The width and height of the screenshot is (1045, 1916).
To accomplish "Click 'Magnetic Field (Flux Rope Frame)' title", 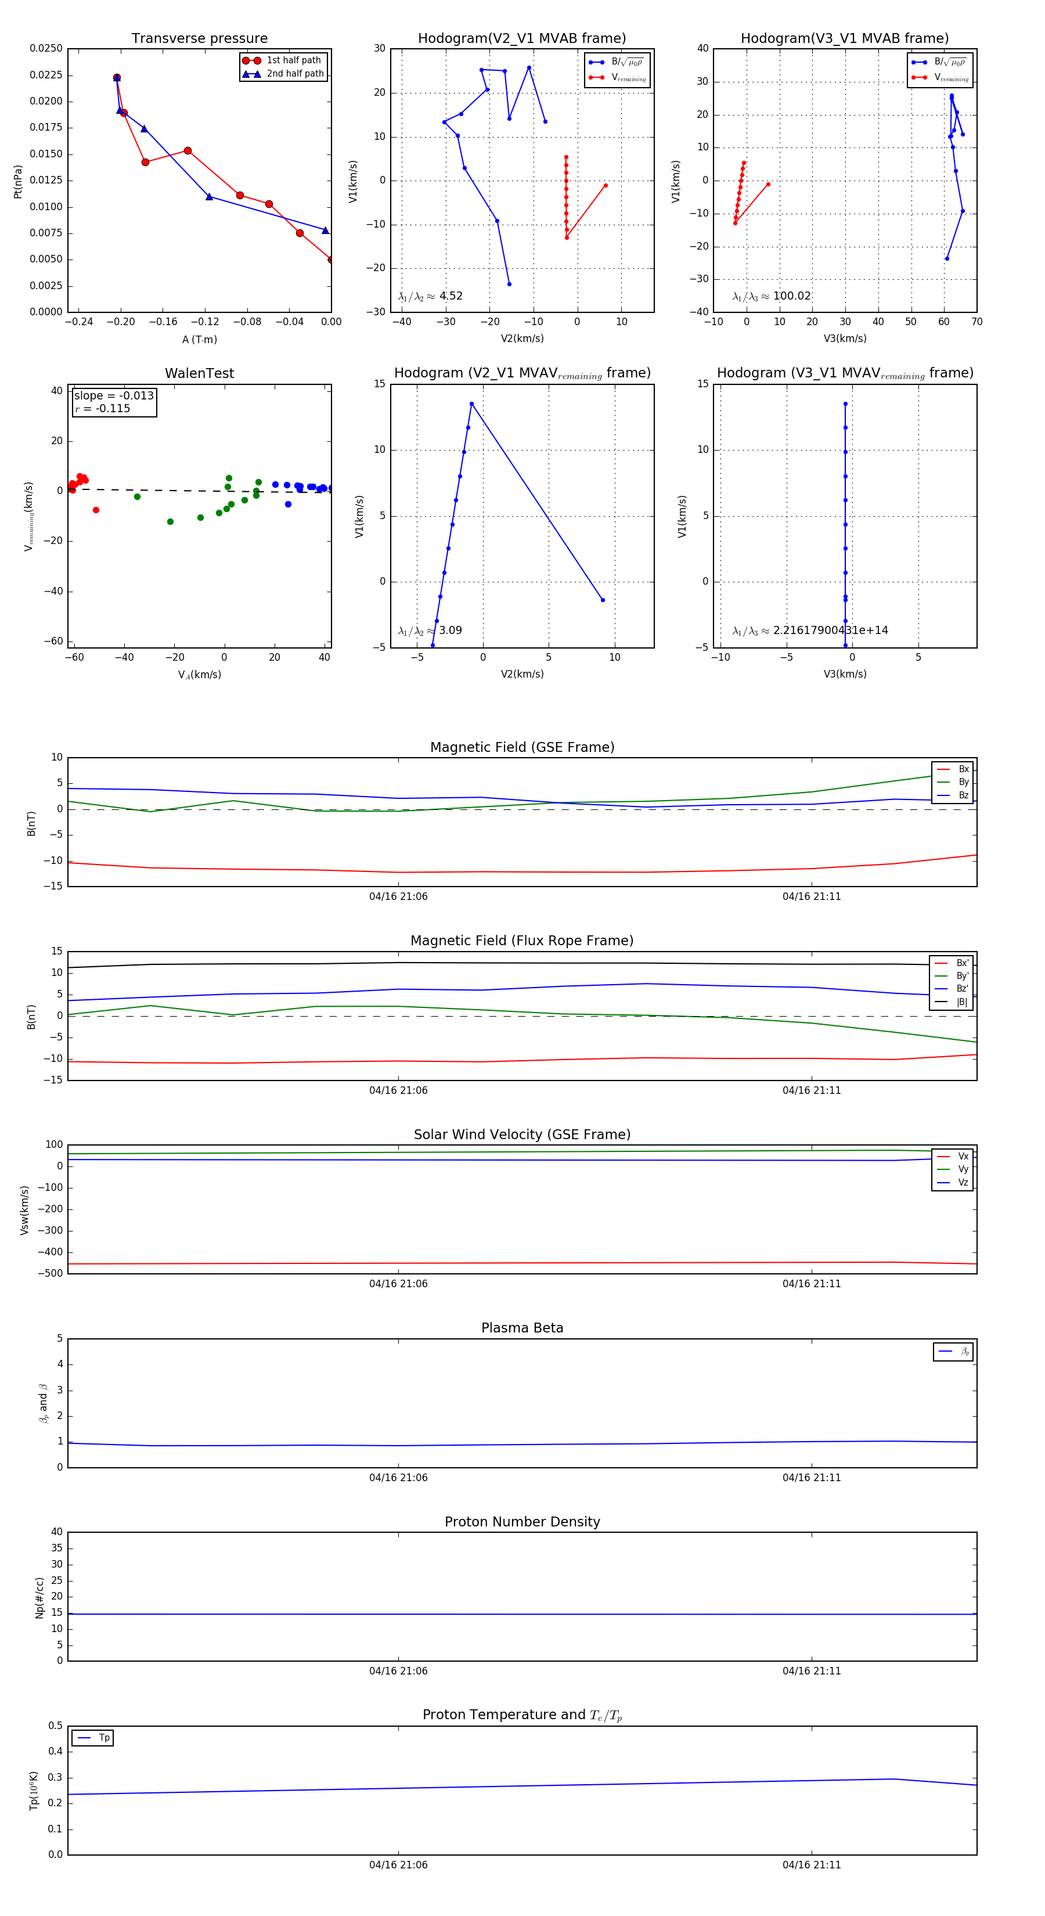I will tap(522, 941).
